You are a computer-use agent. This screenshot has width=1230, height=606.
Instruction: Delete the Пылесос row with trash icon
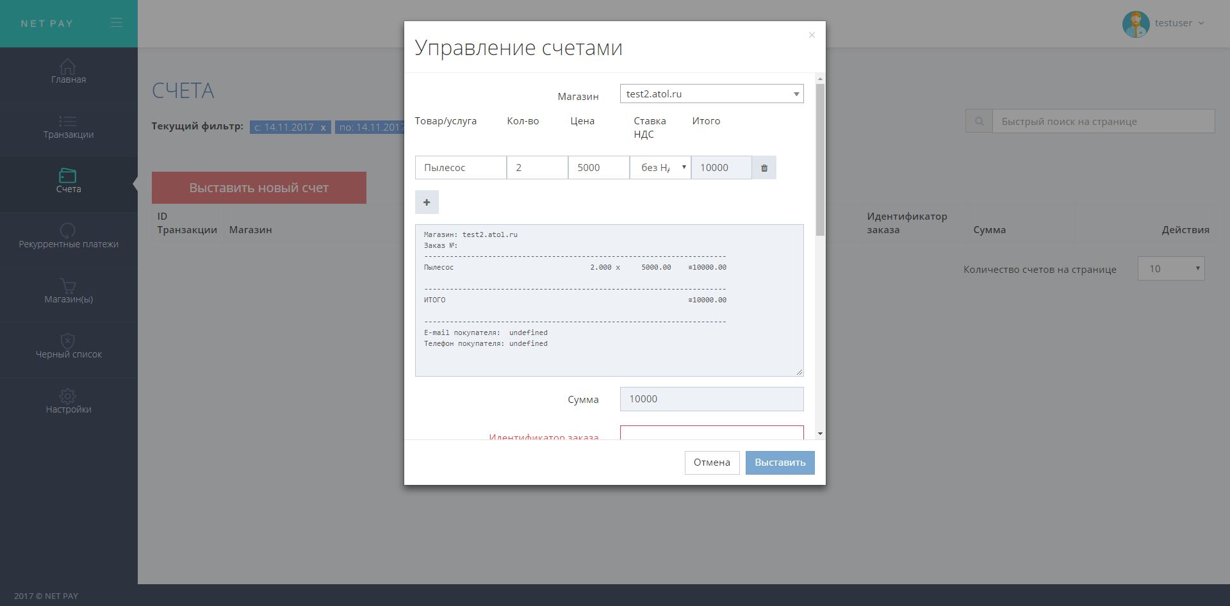tap(764, 168)
